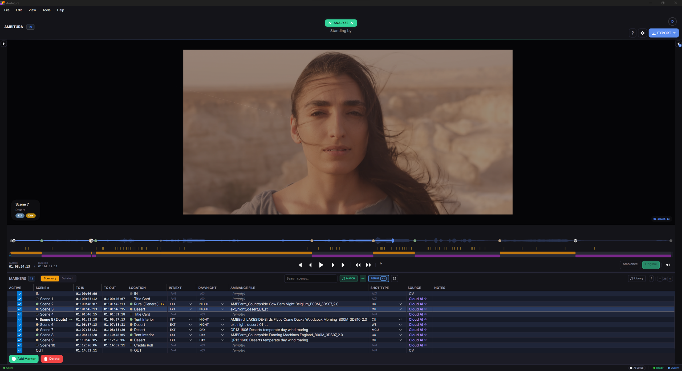Open the three-dot options menu near Library
682x371 pixels.
click(651, 279)
